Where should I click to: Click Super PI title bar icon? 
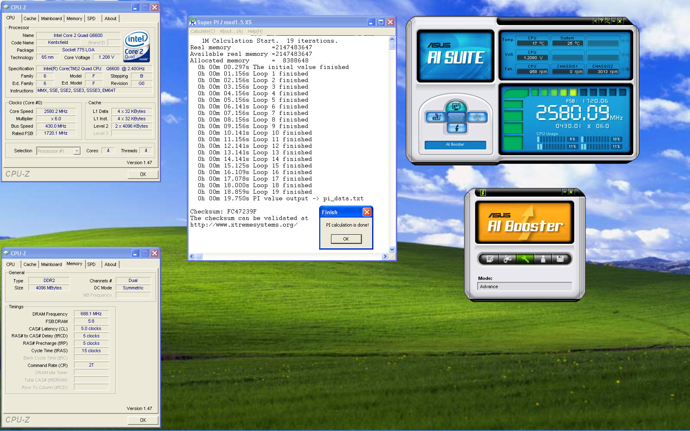[x=192, y=22]
